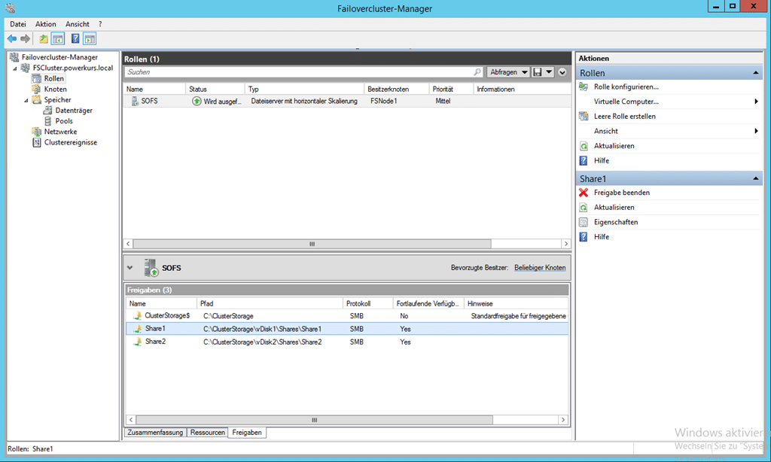Image resolution: width=771 pixels, height=462 pixels.
Task: Select the Share1 path cell
Action: click(262, 329)
